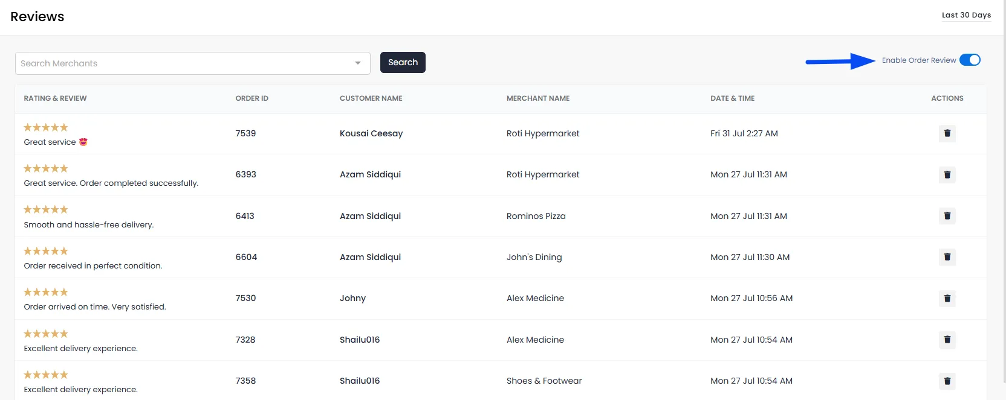Open the Search Merchants dropdown arrow
The image size is (1006, 400).
tap(358, 63)
